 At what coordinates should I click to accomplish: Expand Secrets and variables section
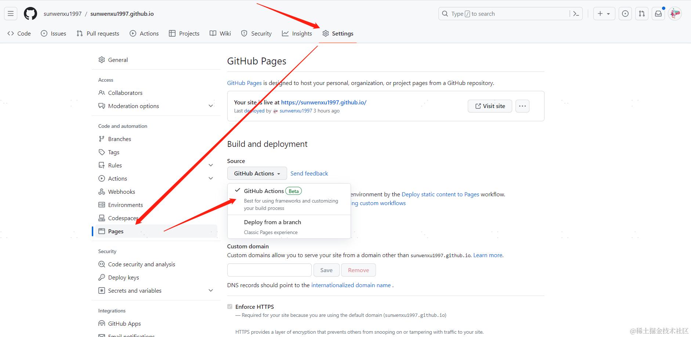pos(211,290)
